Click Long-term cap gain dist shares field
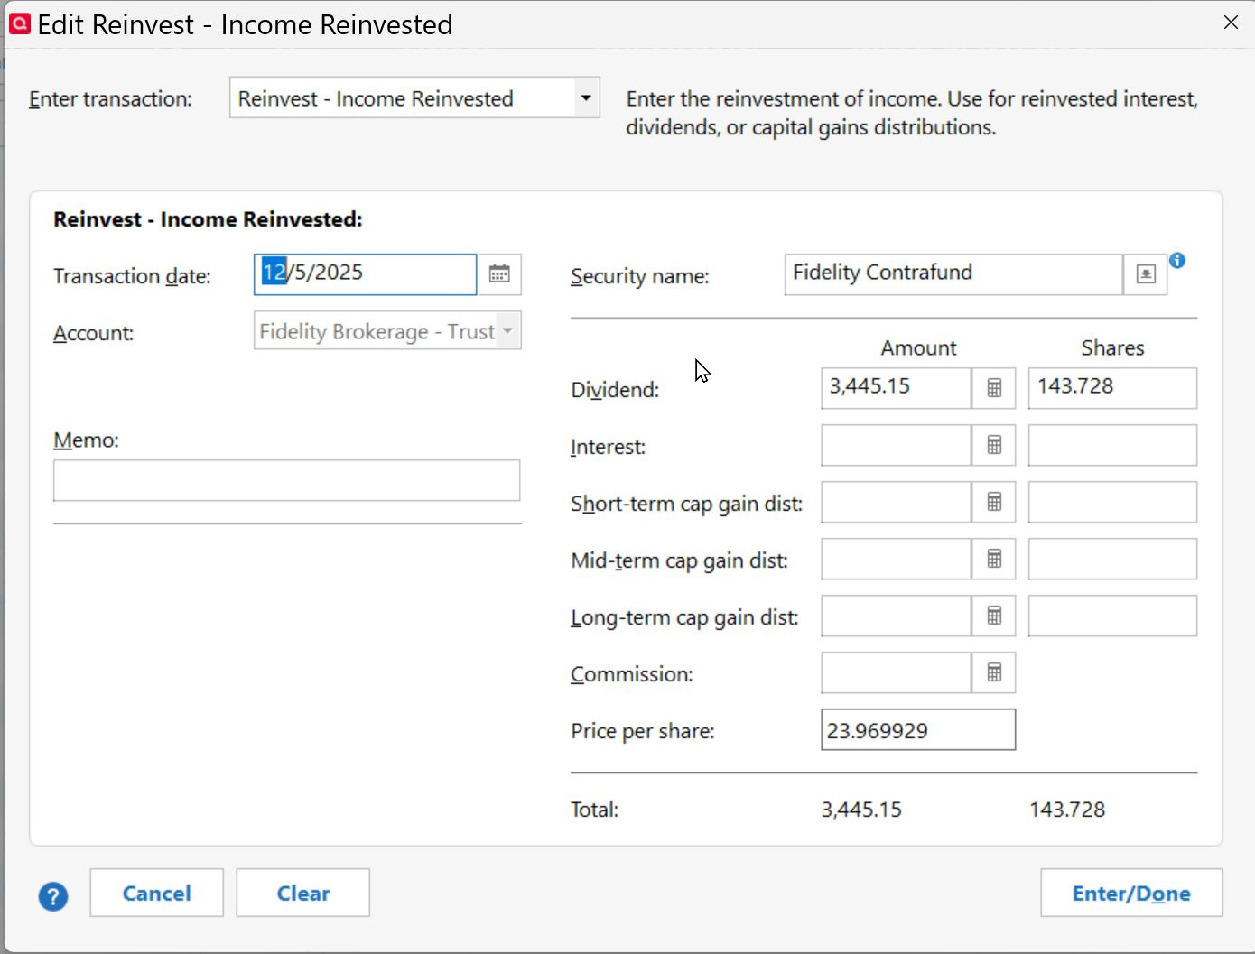 pyautogui.click(x=1112, y=616)
